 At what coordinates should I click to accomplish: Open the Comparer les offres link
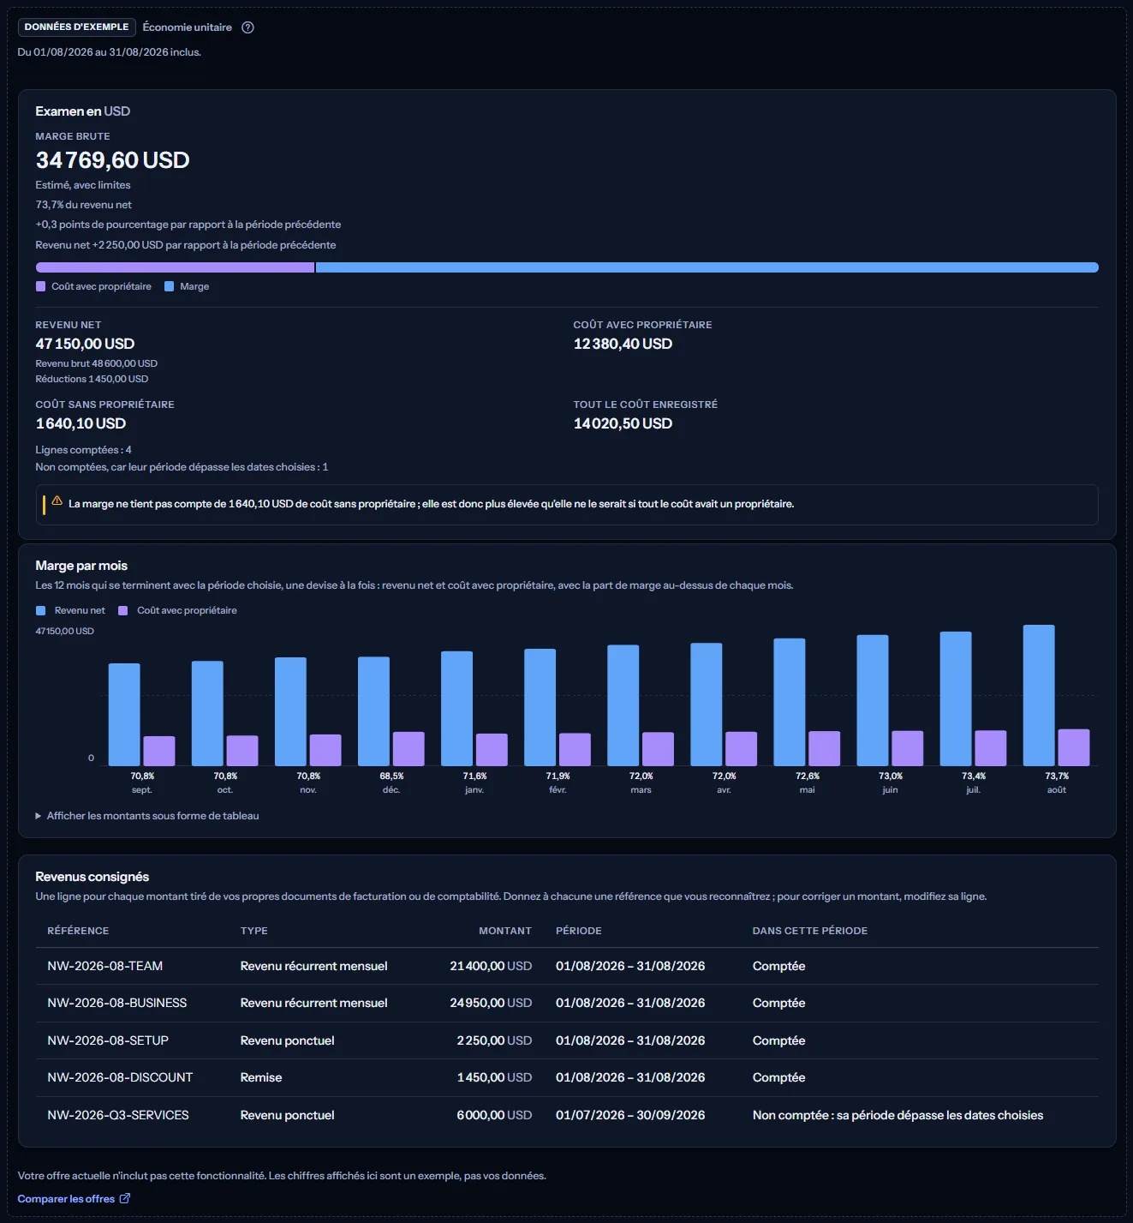point(66,1198)
